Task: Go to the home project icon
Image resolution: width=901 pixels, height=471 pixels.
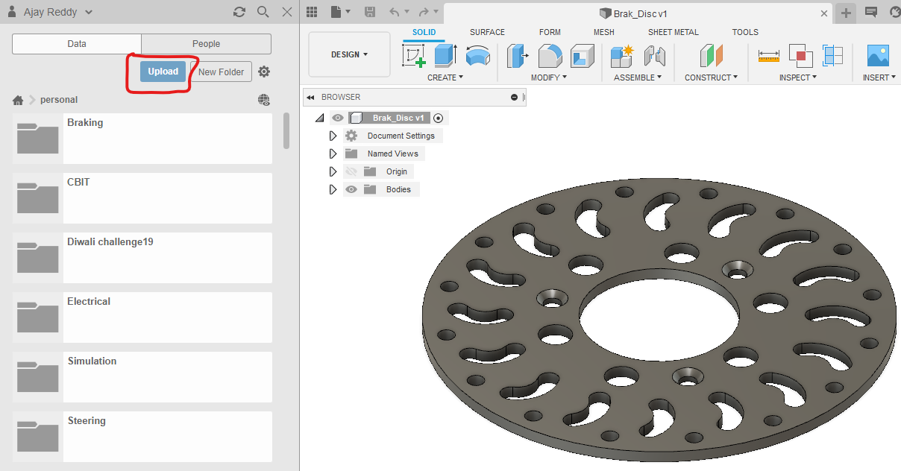Action: [18, 100]
